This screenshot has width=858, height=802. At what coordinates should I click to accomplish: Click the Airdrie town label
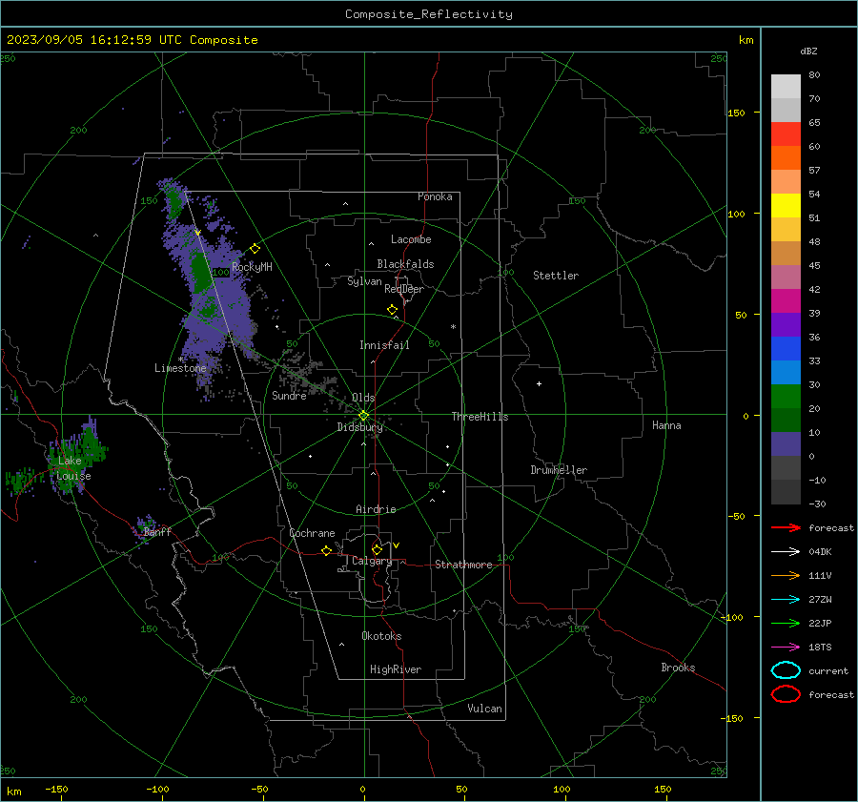[x=376, y=509]
